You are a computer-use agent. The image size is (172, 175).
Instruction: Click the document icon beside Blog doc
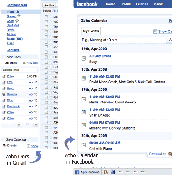point(4,100)
